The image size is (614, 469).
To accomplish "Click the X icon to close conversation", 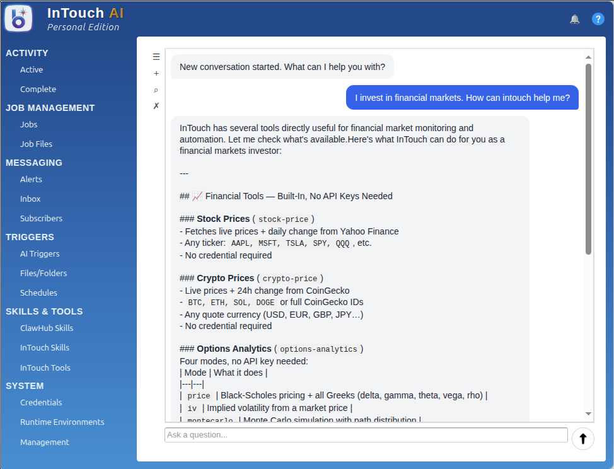I will (x=156, y=106).
